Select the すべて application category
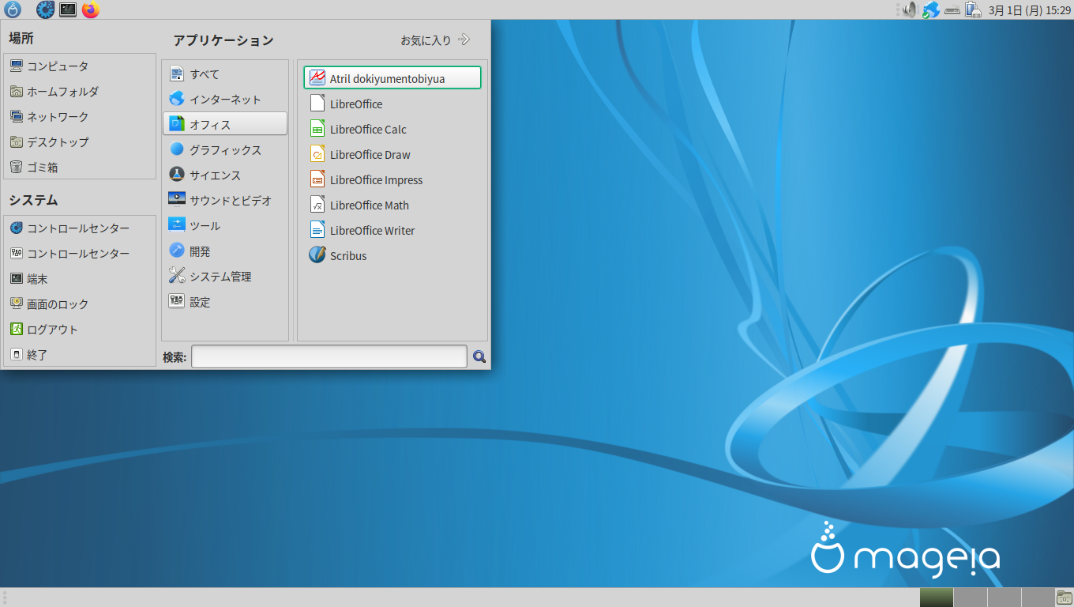This screenshot has height=607, width=1074. pos(225,74)
